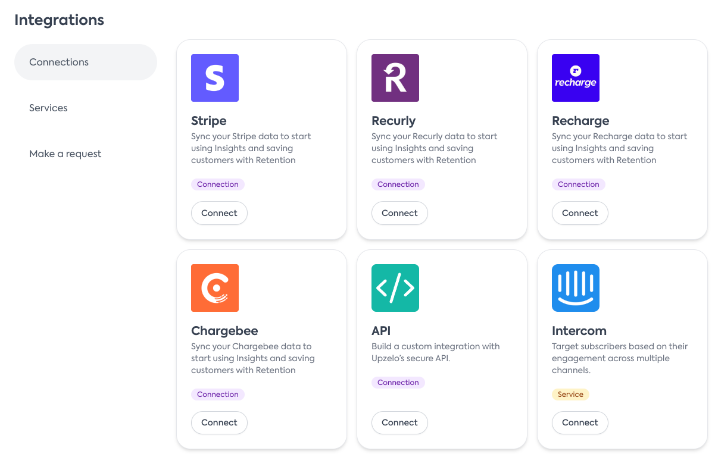Click the API code brackets icon
Screen dimensions: 715x454
point(395,288)
